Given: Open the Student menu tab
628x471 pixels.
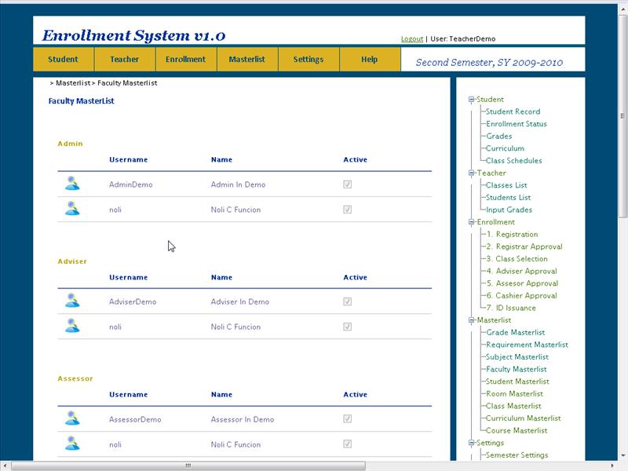Looking at the screenshot, I should pos(64,60).
